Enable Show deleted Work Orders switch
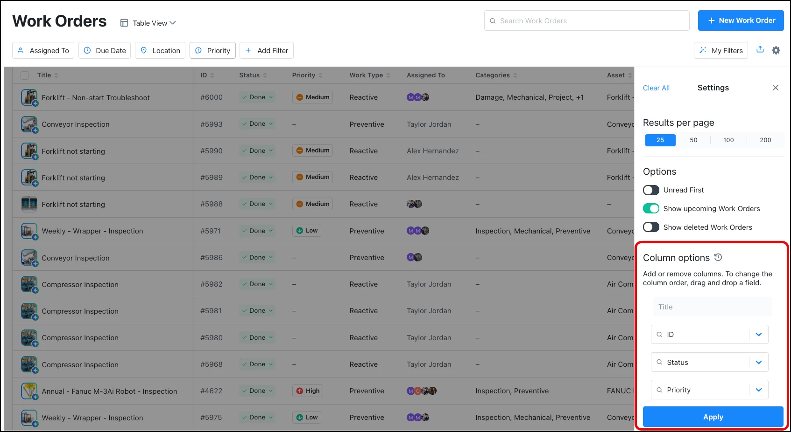 click(651, 227)
